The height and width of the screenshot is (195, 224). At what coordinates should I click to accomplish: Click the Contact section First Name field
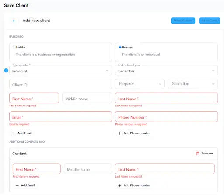coord(37,169)
